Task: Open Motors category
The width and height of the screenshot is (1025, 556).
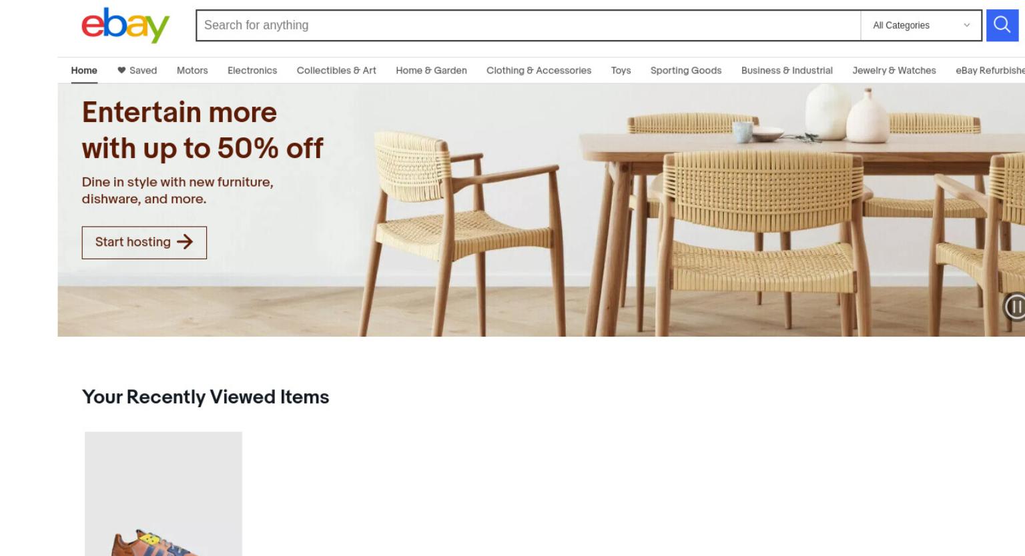Action: [192, 71]
